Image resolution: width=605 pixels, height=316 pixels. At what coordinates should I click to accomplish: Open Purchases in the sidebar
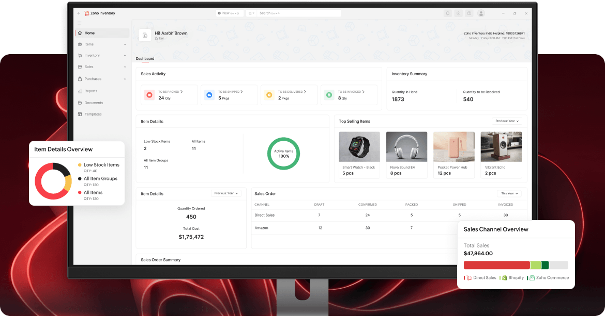tap(102, 79)
